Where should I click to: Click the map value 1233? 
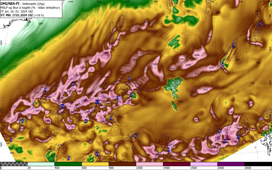click(x=104, y=101)
